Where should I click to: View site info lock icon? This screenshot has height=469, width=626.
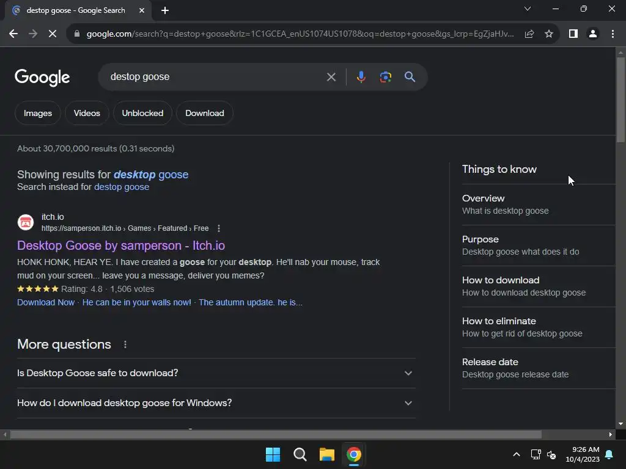click(77, 34)
